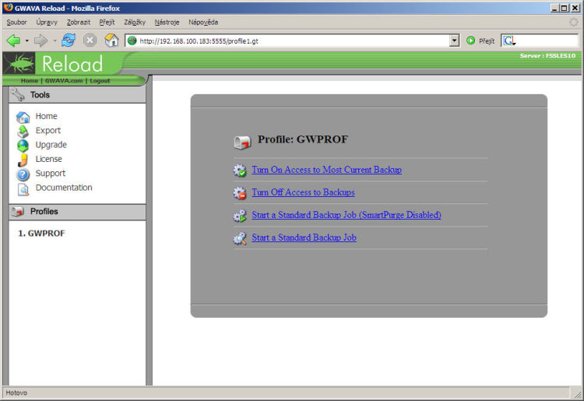Open the Záložky menu

point(135,22)
